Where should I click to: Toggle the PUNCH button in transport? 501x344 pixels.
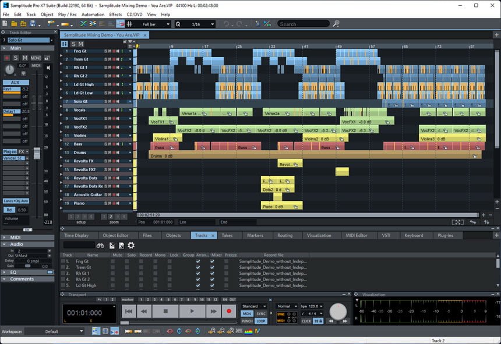click(246, 321)
